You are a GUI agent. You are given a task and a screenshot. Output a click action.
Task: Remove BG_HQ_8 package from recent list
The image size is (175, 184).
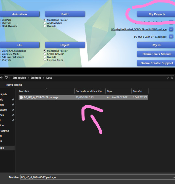(x=171, y=37)
